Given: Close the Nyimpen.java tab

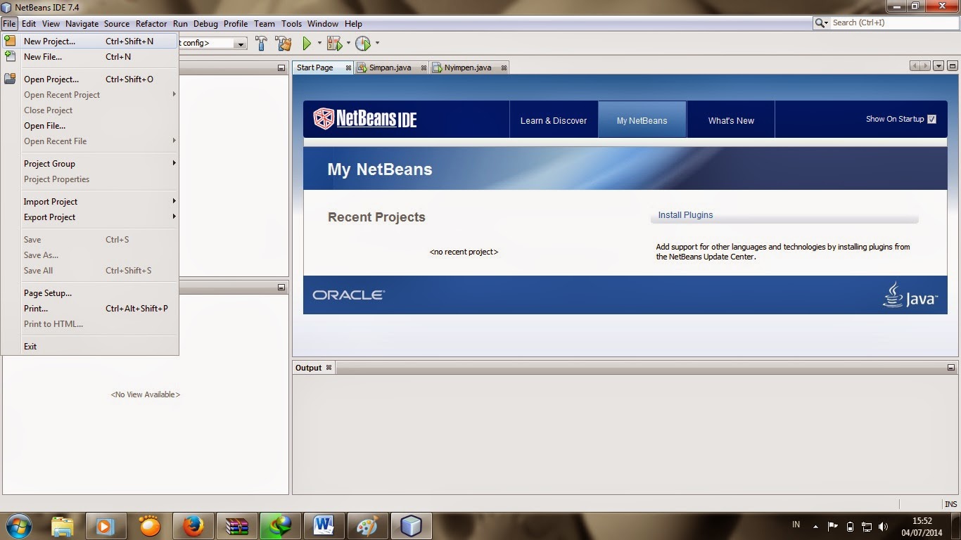Looking at the screenshot, I should [x=504, y=68].
